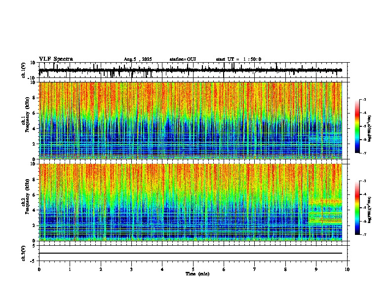This screenshot has width=391, height=302.
Task: Click the upper color bar's log(PSD) label
Action: [x=370, y=128]
